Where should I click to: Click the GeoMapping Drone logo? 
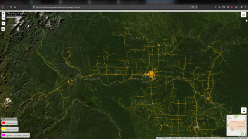[x=14, y=15]
